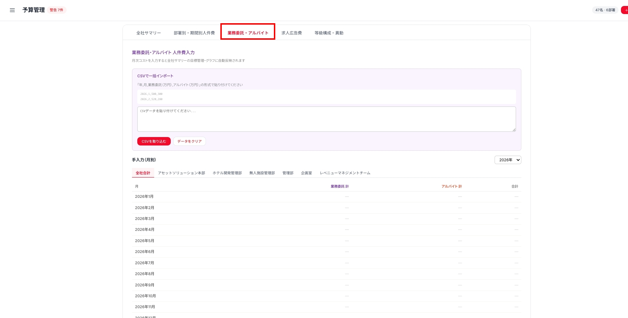Click the 2026年9月 row label

(145, 285)
